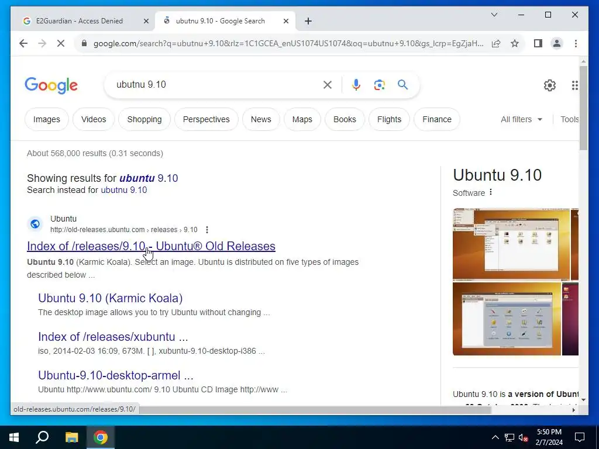Open Google quick settings gear
The height and width of the screenshot is (449, 599).
point(550,85)
